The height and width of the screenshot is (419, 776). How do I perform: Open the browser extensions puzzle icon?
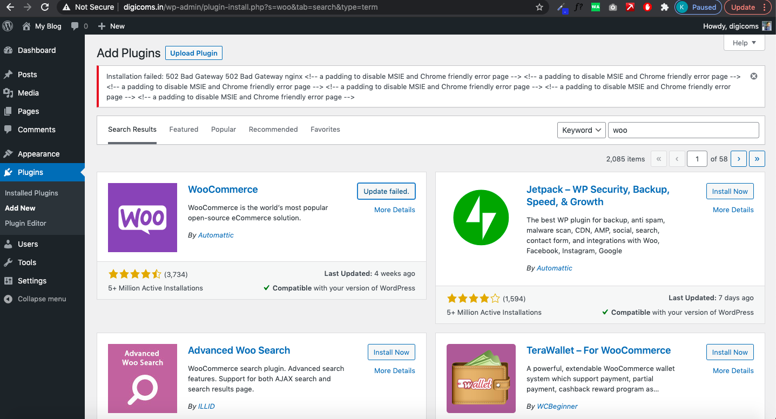tap(665, 7)
